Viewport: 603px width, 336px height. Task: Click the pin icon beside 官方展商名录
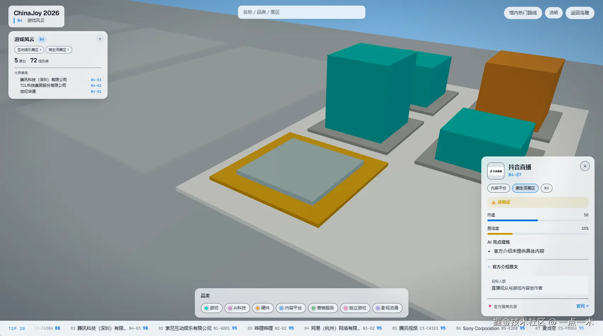tap(490, 307)
